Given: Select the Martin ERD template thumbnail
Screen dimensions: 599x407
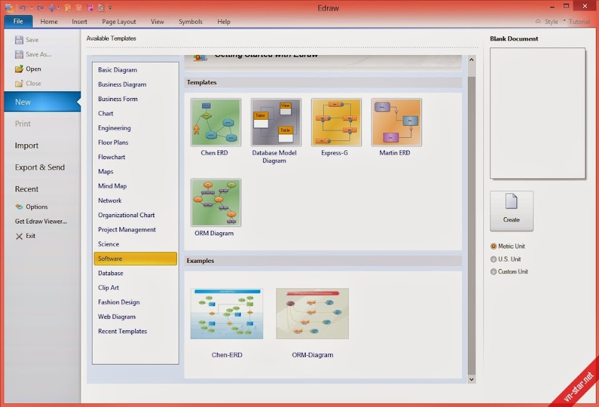Looking at the screenshot, I should (396, 122).
